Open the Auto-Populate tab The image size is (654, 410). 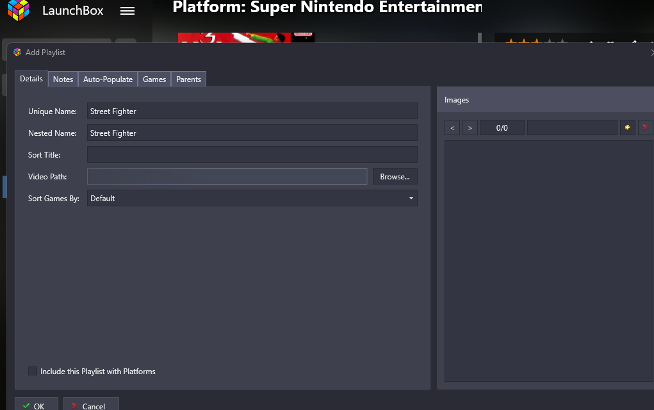pyautogui.click(x=108, y=79)
